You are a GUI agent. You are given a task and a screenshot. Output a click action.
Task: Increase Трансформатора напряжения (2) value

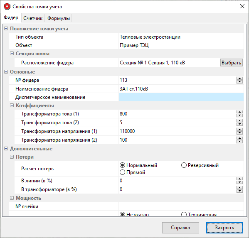click(x=239, y=138)
